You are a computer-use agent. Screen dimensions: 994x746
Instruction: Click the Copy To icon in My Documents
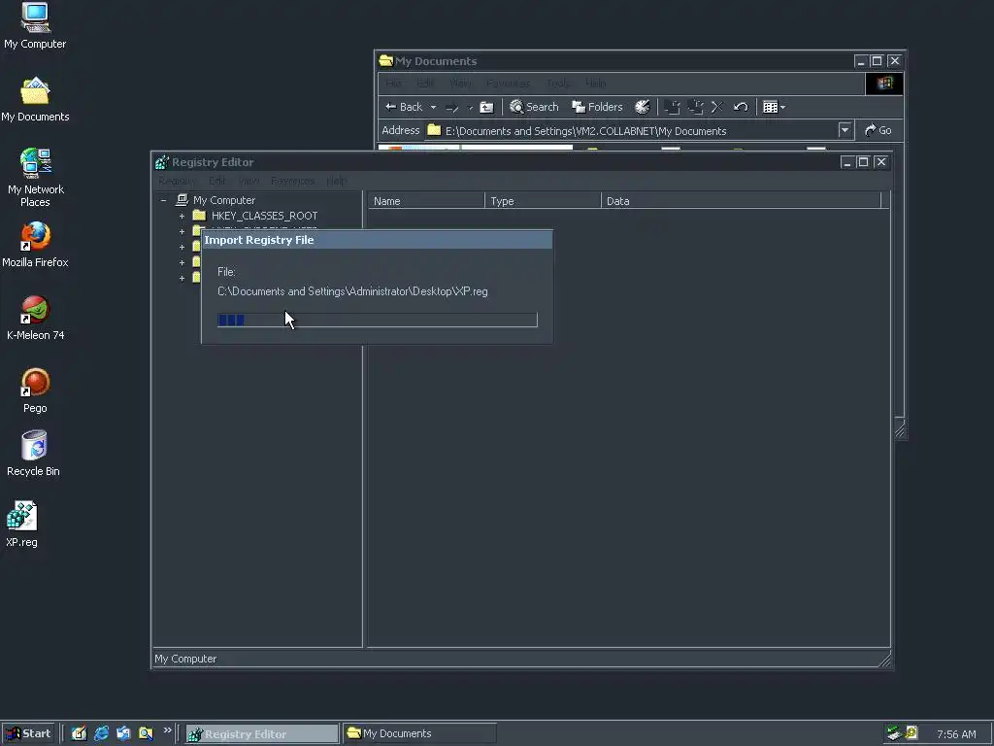[695, 107]
